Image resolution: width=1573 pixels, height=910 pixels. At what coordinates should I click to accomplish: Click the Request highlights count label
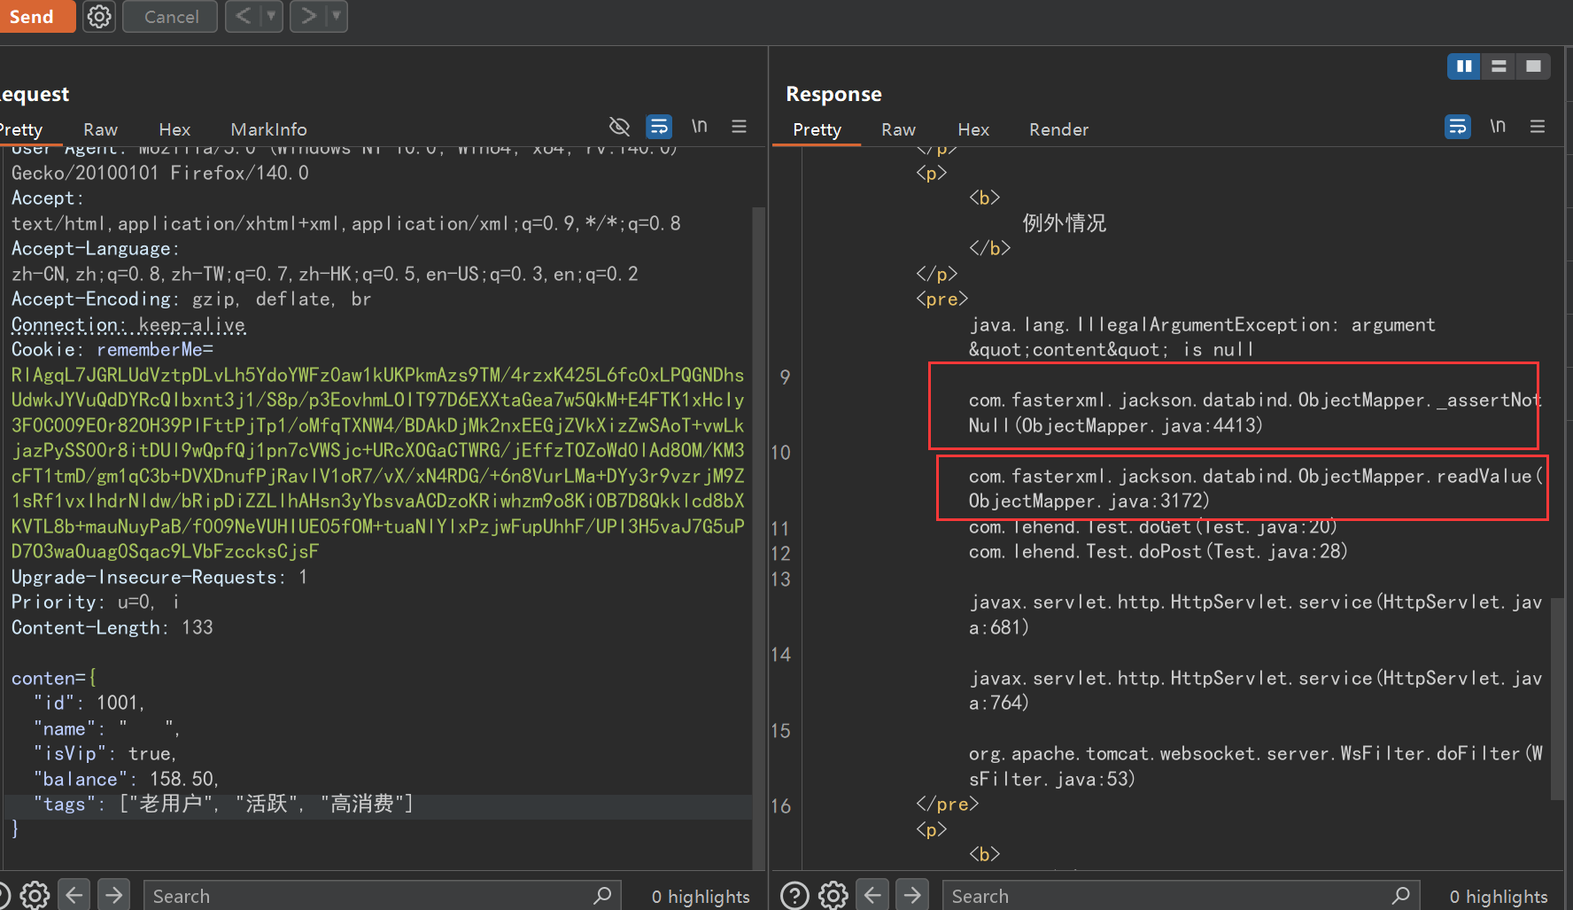click(701, 897)
